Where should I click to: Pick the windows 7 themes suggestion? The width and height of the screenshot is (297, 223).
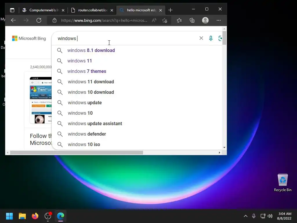[137, 71]
